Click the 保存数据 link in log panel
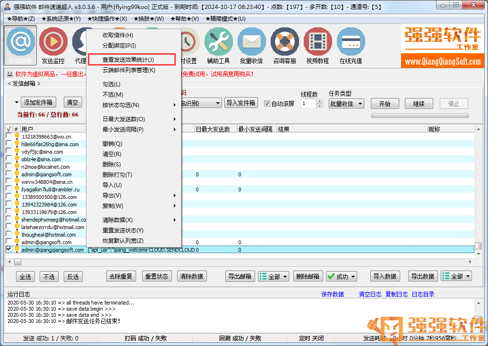 pyautogui.click(x=332, y=294)
